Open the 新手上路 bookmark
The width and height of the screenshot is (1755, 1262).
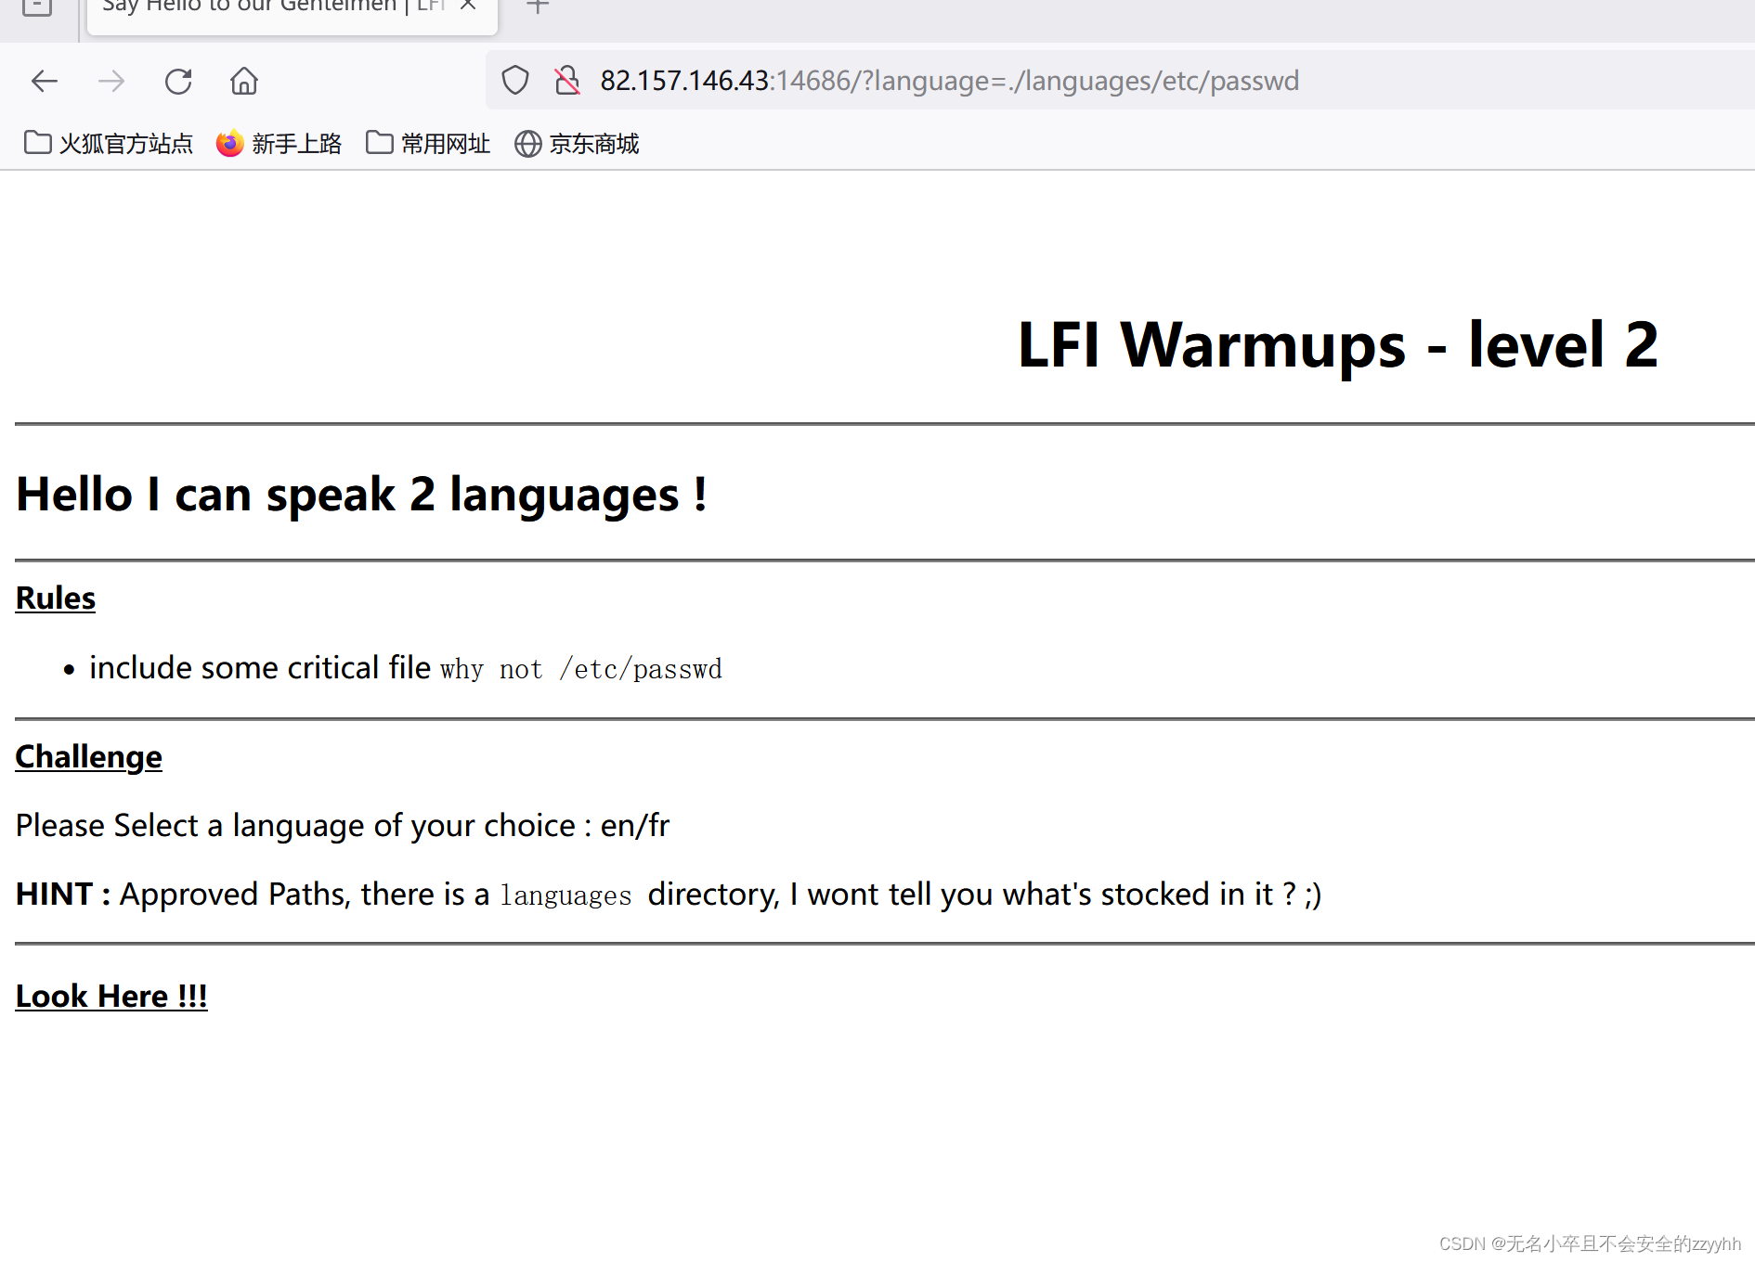pos(279,144)
